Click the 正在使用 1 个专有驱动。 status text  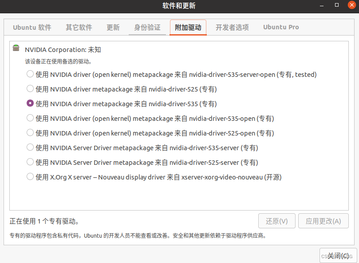click(44, 221)
